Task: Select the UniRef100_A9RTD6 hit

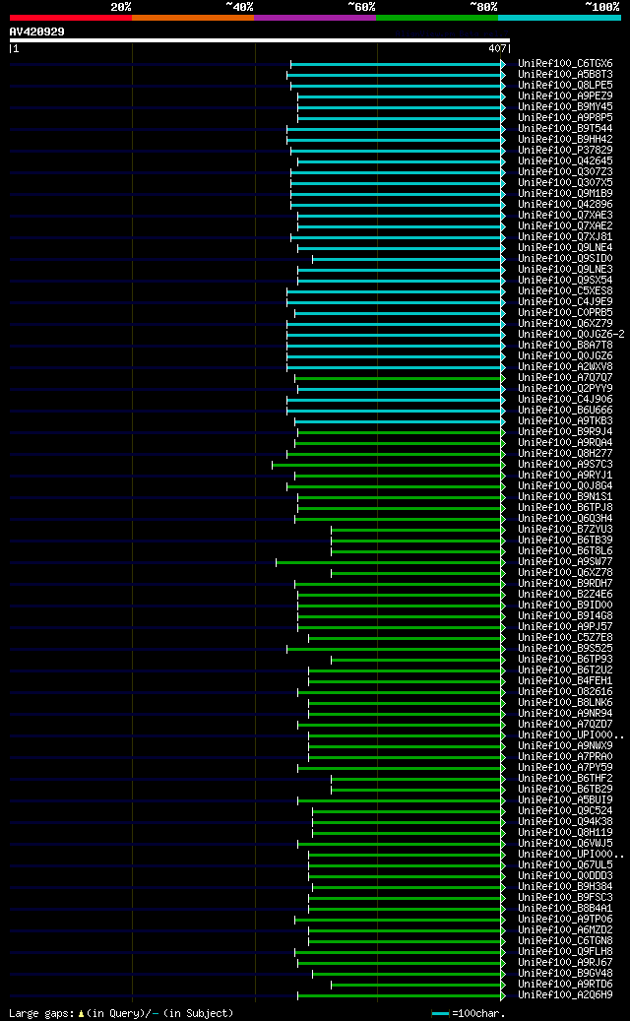Action: [565, 984]
